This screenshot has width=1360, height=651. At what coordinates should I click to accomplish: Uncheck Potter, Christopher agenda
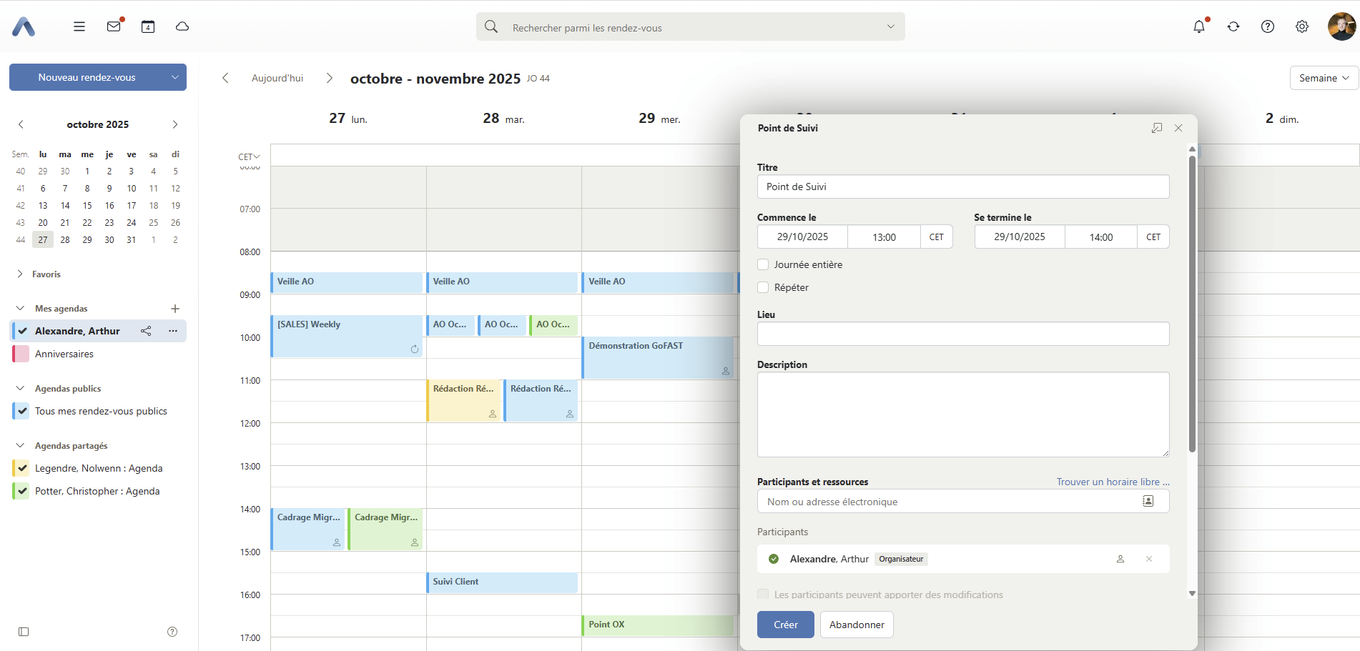[22, 491]
